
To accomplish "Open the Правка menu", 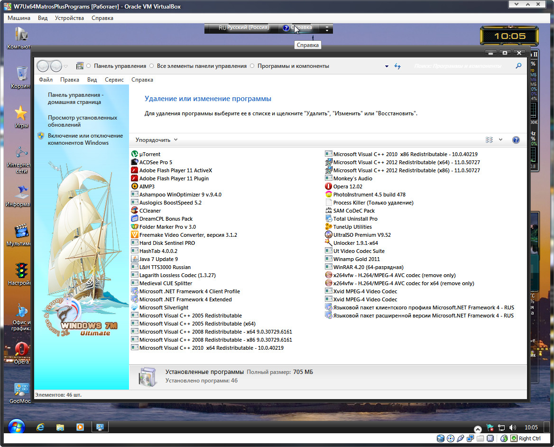I will [70, 80].
